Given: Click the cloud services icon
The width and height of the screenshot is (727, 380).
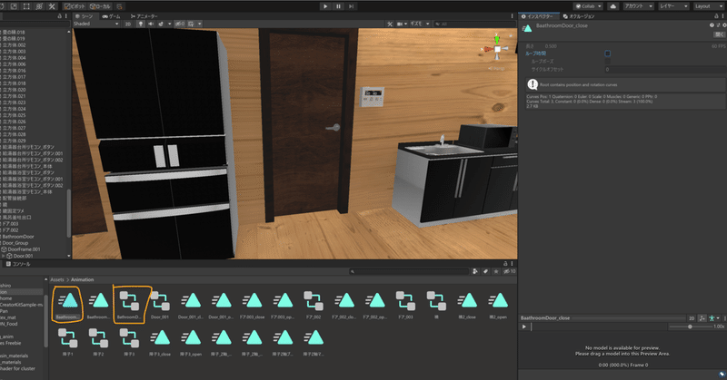Looking at the screenshot, I should click(612, 6).
